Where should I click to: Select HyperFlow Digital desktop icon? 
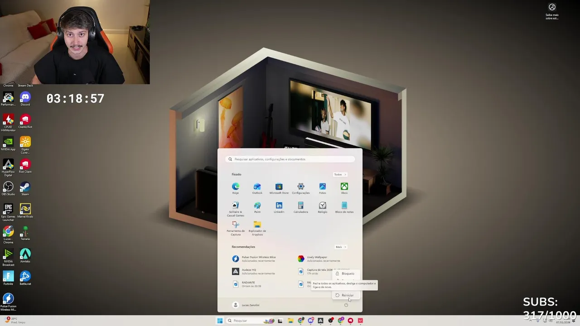coord(8,168)
